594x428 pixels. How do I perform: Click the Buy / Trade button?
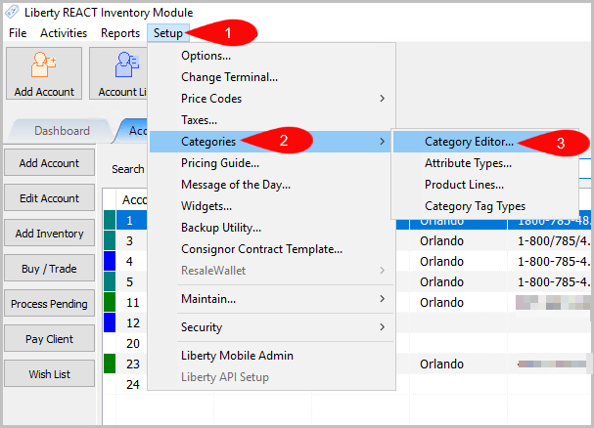[49, 269]
